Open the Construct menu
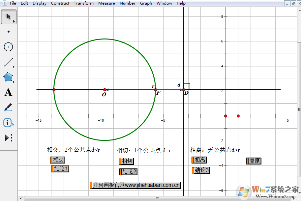The width and height of the screenshot is (301, 201). [x=60, y=3]
